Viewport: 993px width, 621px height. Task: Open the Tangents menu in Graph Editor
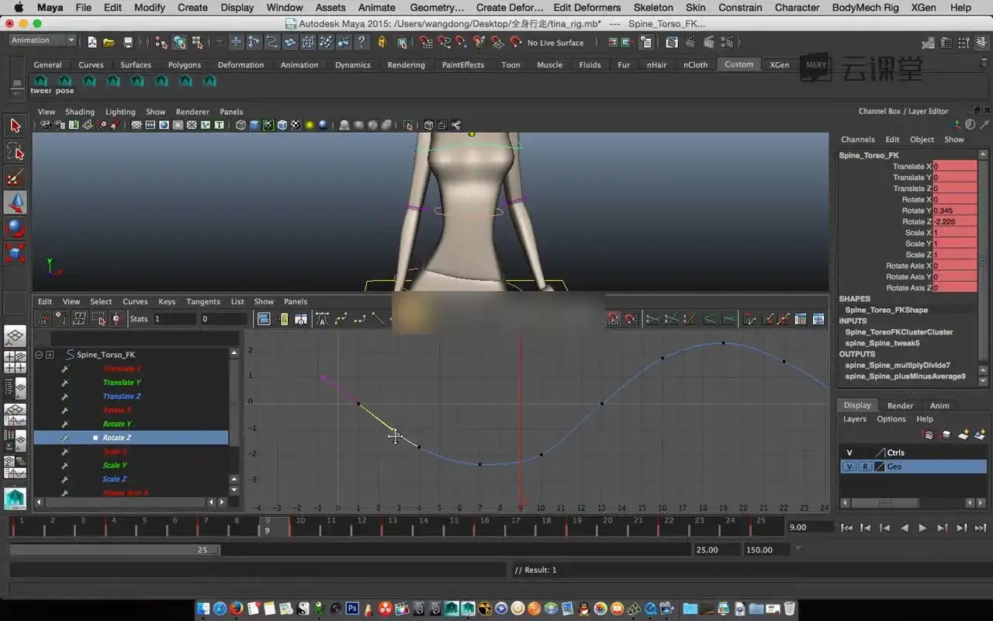pos(203,302)
